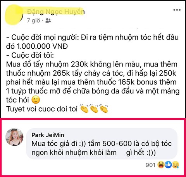Click the post author's yellow-covered avatar
The image size is (186, 177).
coord(14,14)
